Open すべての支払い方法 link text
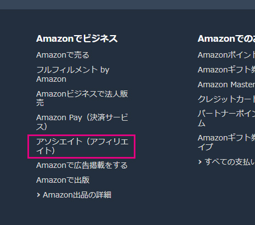This screenshot has width=255, height=225. [x=230, y=162]
